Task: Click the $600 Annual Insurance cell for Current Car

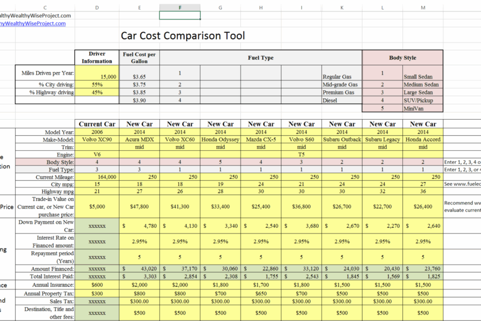Action: (97, 284)
